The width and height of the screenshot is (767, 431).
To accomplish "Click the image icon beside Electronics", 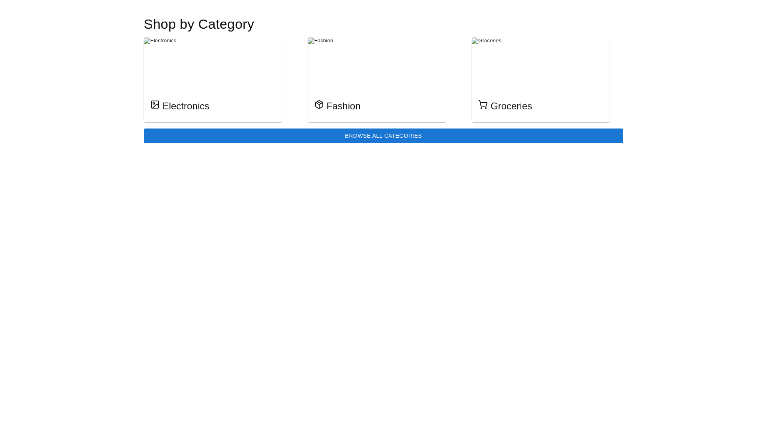I will point(155,105).
